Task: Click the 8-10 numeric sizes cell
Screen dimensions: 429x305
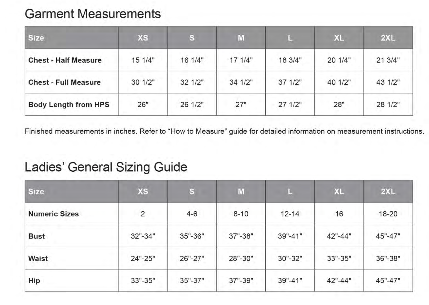Action: click(x=241, y=214)
